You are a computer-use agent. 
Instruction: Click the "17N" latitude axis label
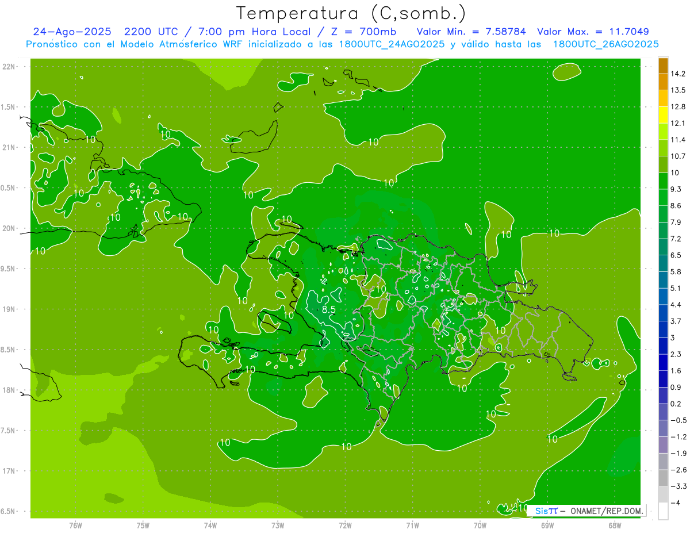(9, 471)
